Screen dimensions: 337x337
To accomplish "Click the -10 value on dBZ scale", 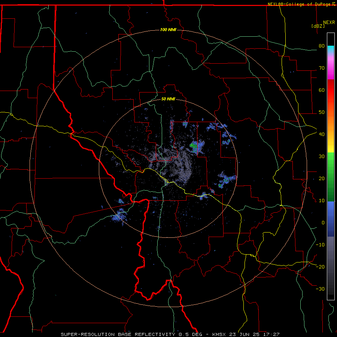I will (320, 245).
